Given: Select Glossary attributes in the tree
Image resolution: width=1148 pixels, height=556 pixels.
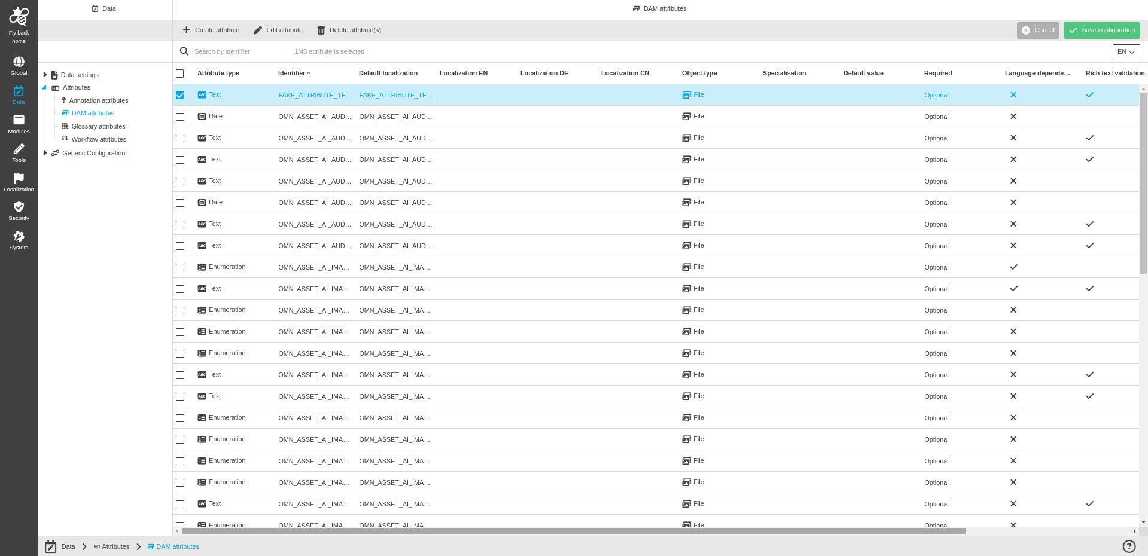Looking at the screenshot, I should (x=98, y=126).
